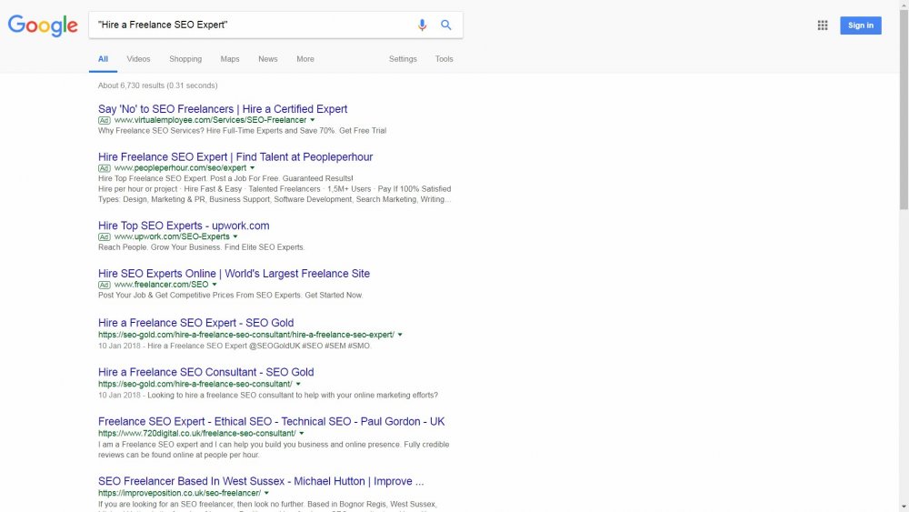Viewport: 909px width, 512px height.
Task: Click 'Post Your Job & Get Competitive Prices' snippet
Action: [x=230, y=296]
